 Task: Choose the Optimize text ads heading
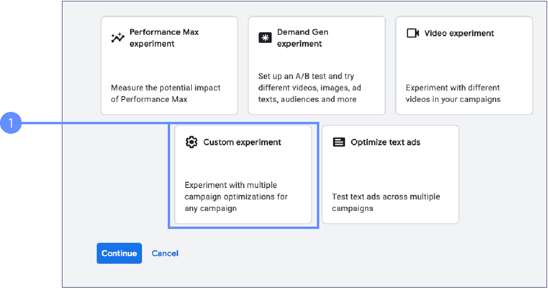386,142
